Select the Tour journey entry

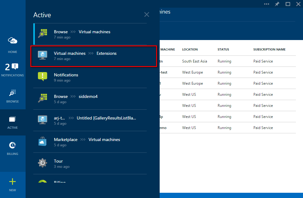click(x=90, y=164)
